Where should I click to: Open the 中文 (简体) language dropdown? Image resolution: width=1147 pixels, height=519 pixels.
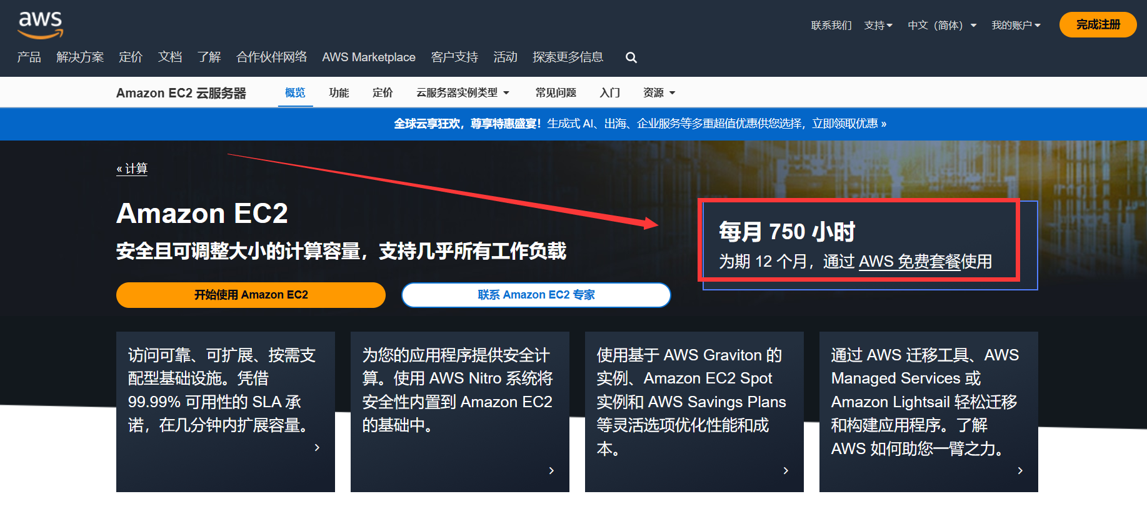coord(942,25)
